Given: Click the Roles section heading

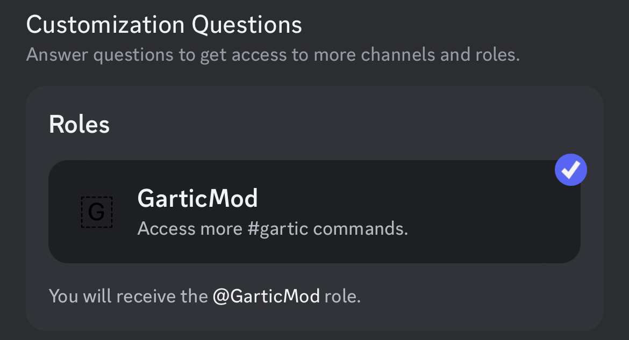Looking at the screenshot, I should pyautogui.click(x=79, y=125).
